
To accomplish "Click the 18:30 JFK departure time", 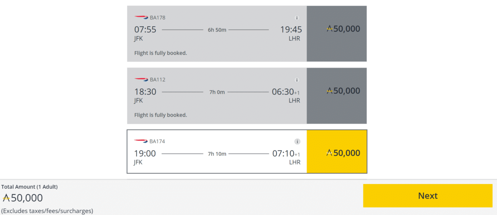I will [145, 92].
